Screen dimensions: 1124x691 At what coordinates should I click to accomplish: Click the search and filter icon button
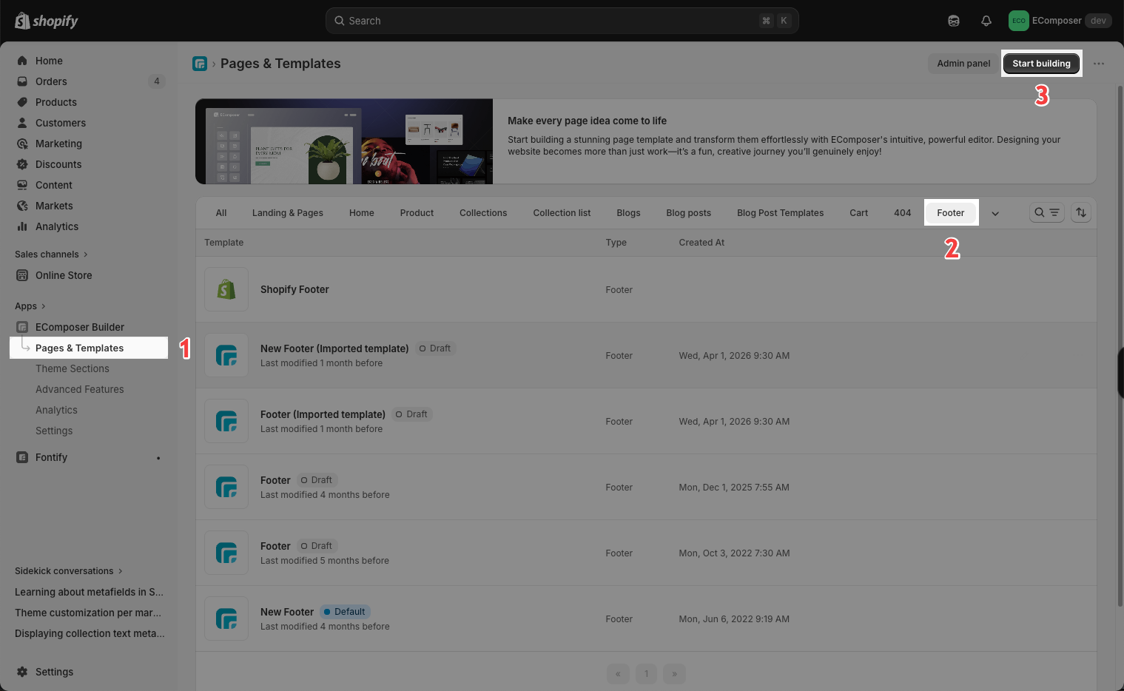coord(1046,212)
